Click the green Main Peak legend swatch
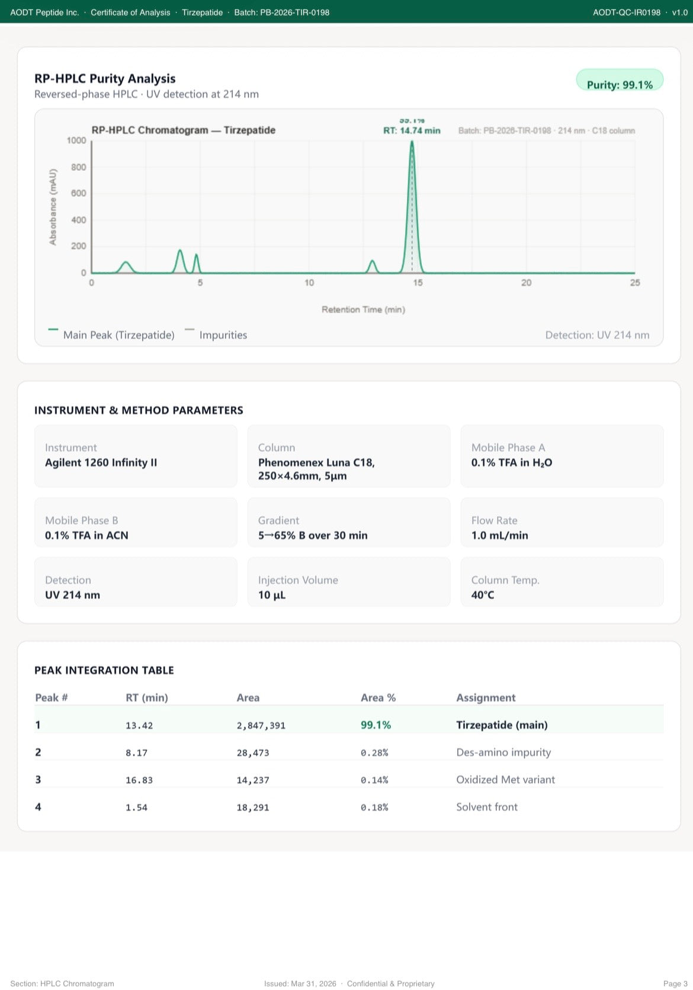Viewport: 693px width, 990px height. [x=53, y=330]
